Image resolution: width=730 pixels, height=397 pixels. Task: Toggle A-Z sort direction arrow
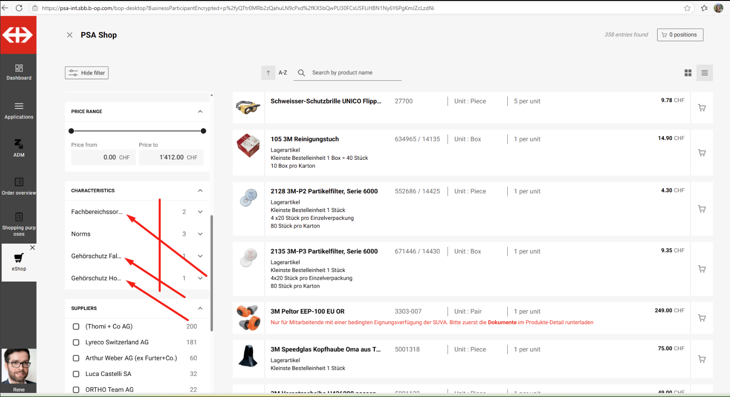[268, 73]
